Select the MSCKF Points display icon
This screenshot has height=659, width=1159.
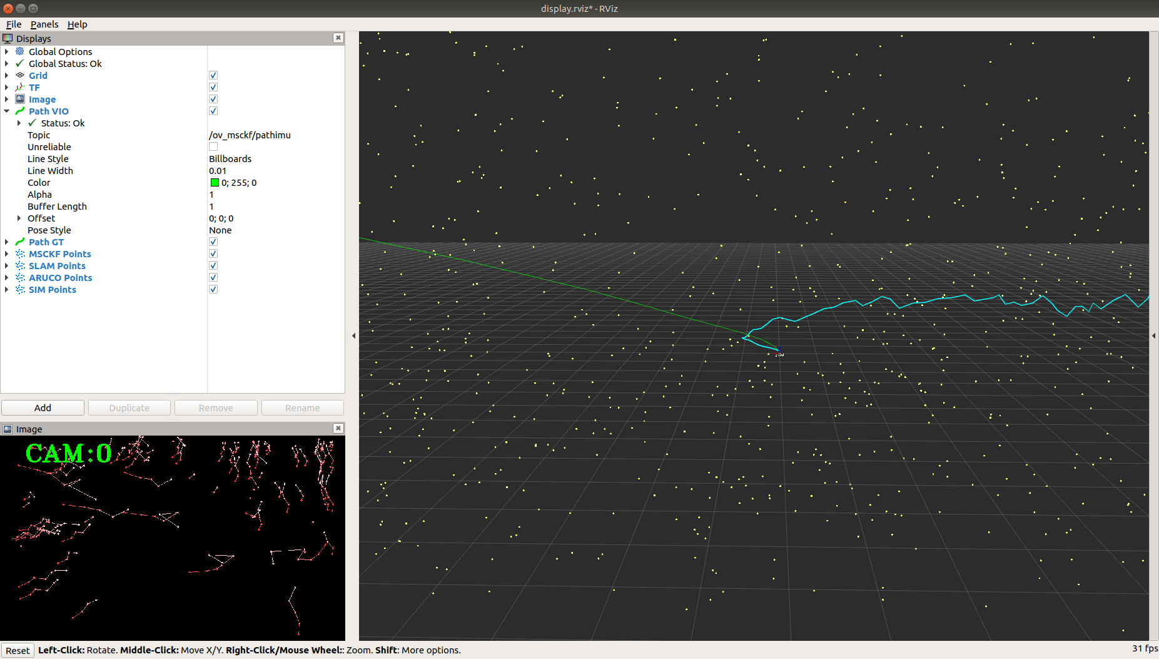[19, 253]
